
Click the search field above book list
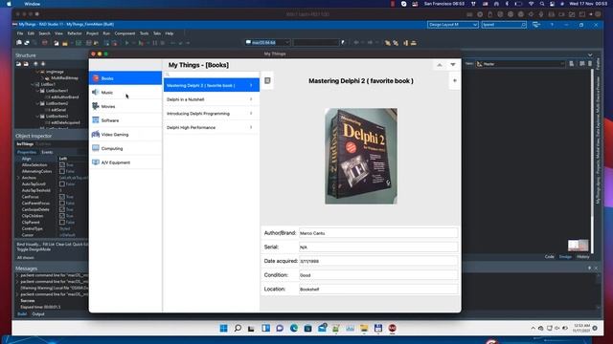[x=211, y=75]
